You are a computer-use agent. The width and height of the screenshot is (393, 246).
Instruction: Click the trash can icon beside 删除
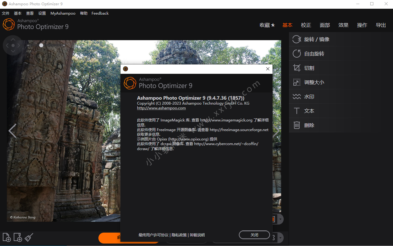point(296,125)
